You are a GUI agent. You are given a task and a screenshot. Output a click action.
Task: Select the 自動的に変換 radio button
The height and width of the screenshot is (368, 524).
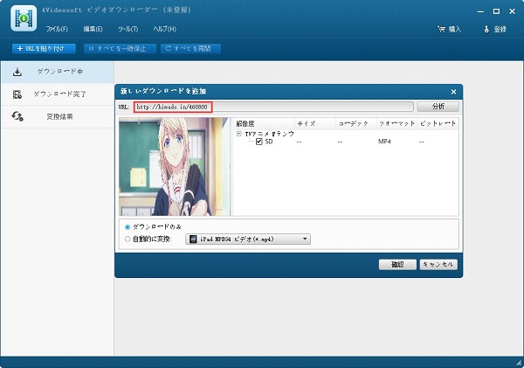point(128,240)
